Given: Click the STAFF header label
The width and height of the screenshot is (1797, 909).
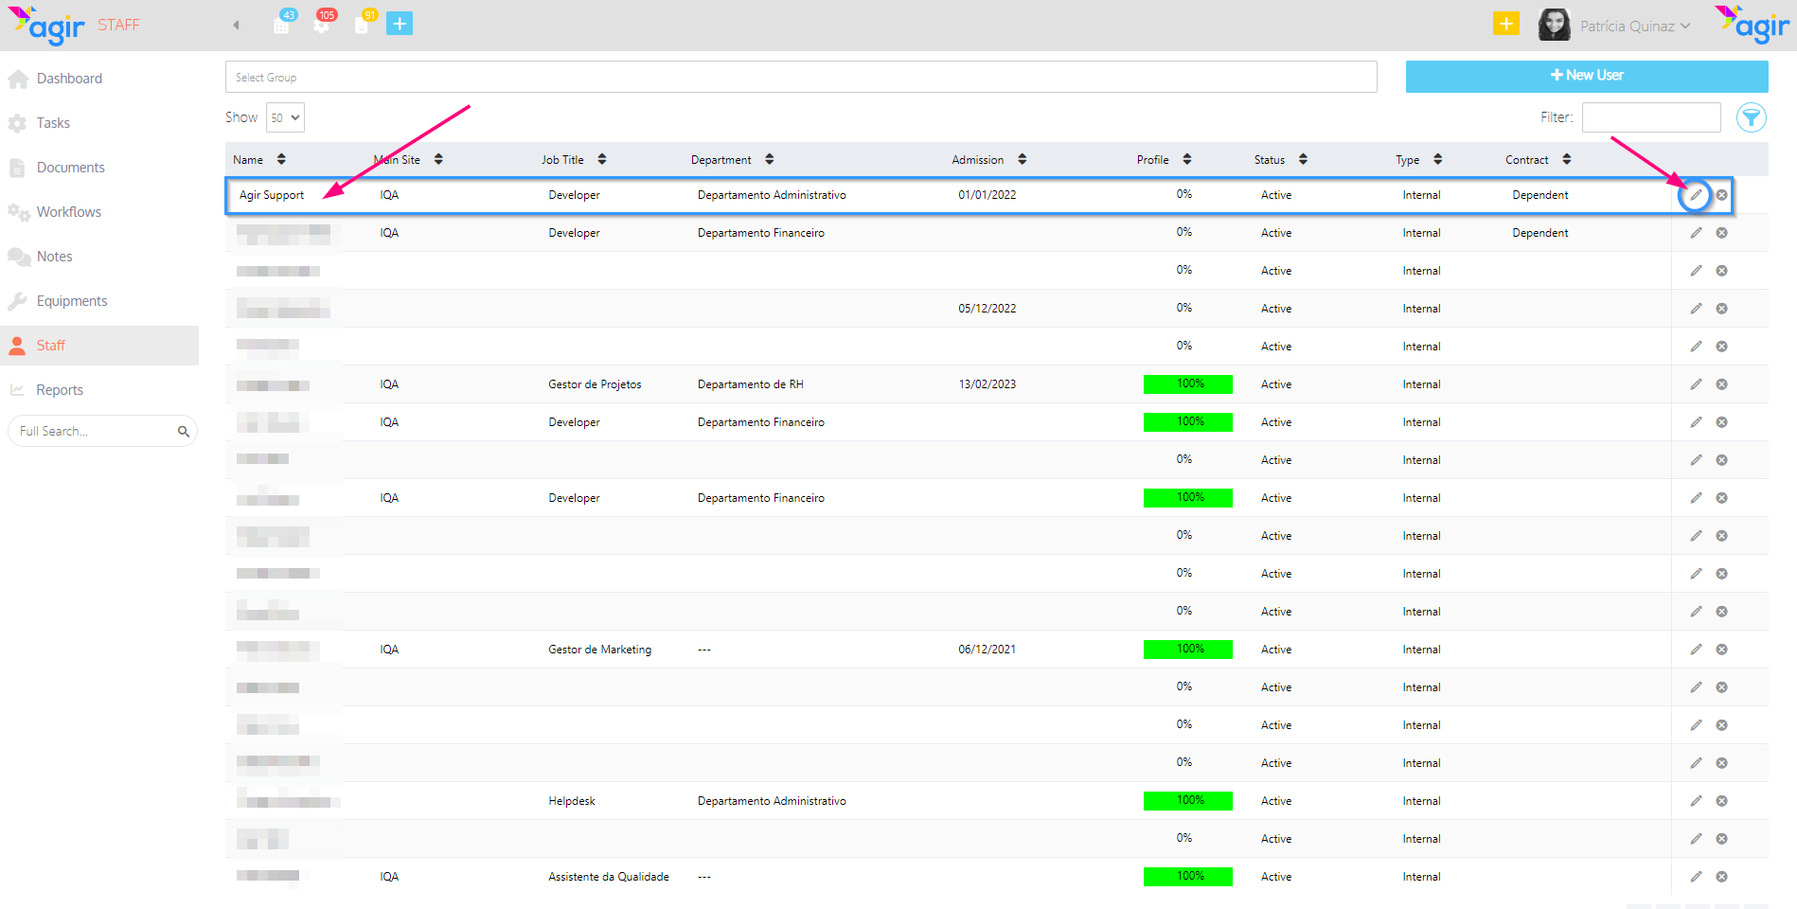Looking at the screenshot, I should tap(118, 25).
